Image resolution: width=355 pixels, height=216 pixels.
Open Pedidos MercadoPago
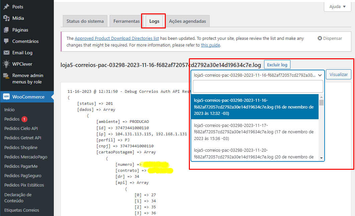tap(26, 157)
